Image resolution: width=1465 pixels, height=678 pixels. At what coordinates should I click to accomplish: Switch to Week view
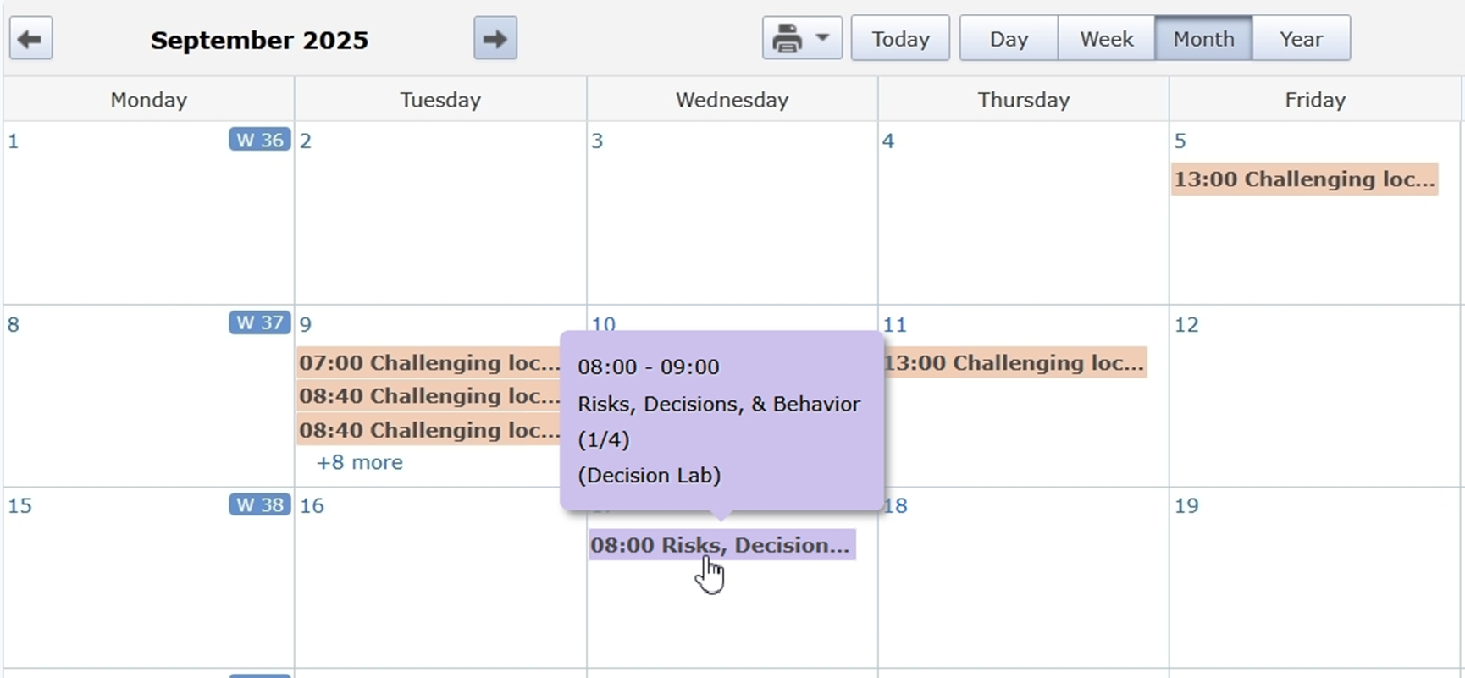coord(1106,39)
